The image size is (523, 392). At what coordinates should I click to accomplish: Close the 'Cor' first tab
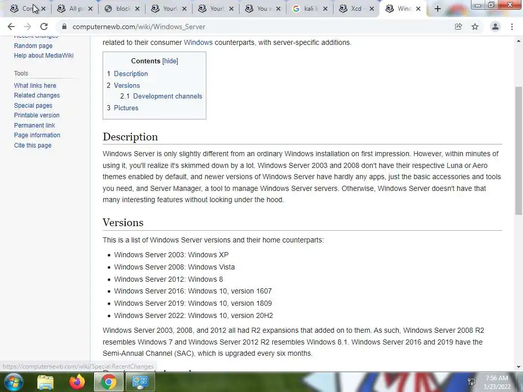click(x=43, y=9)
